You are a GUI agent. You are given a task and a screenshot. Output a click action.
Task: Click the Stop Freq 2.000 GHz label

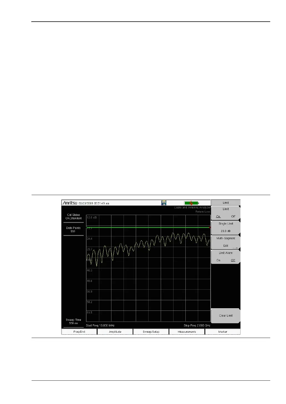(197, 325)
